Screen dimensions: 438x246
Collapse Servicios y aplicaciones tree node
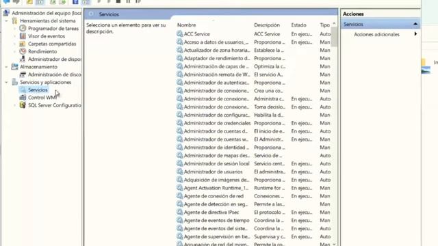click(x=6, y=82)
